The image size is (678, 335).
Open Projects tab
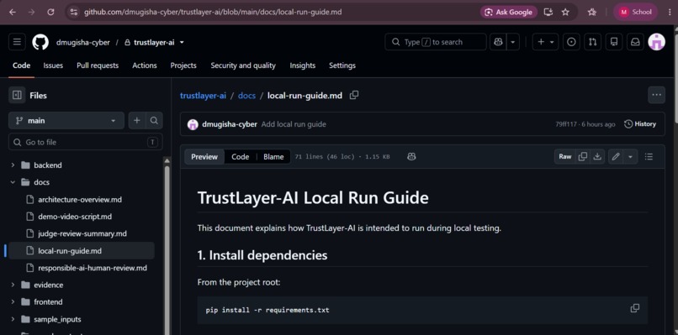pyautogui.click(x=183, y=65)
